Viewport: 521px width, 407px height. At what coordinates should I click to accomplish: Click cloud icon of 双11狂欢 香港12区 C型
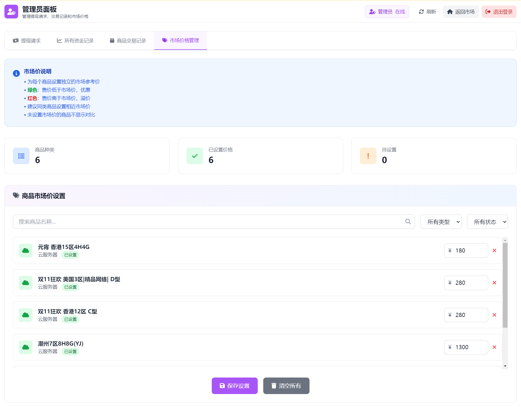pyautogui.click(x=26, y=315)
